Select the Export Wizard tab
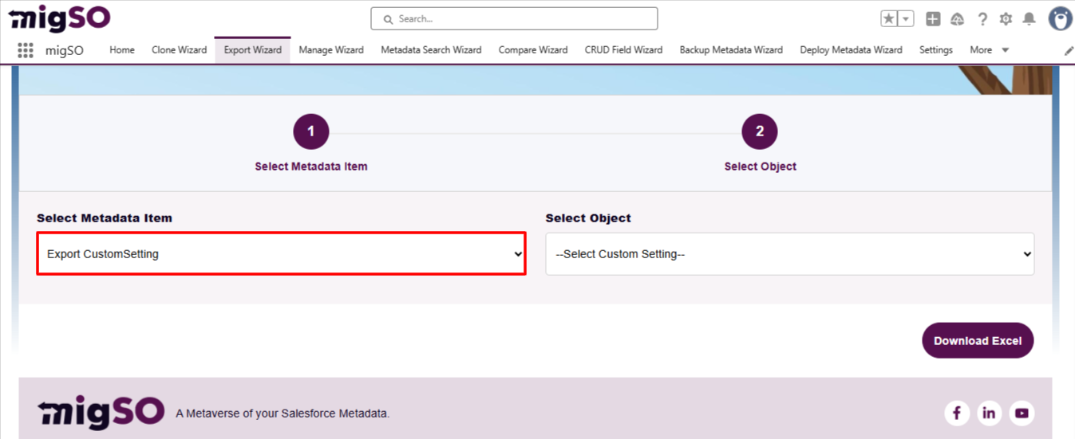 [x=253, y=50]
